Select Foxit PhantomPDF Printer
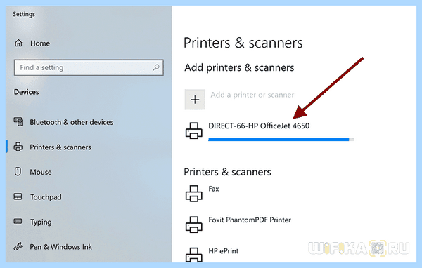 coord(250,220)
